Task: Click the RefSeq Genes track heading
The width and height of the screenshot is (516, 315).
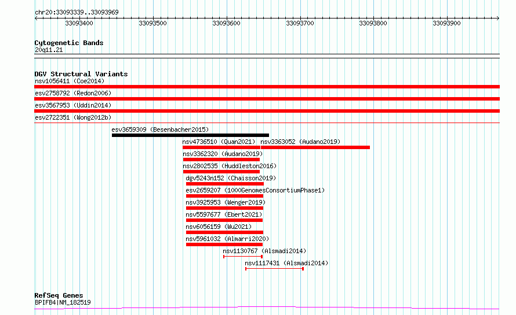Action: 59,295
